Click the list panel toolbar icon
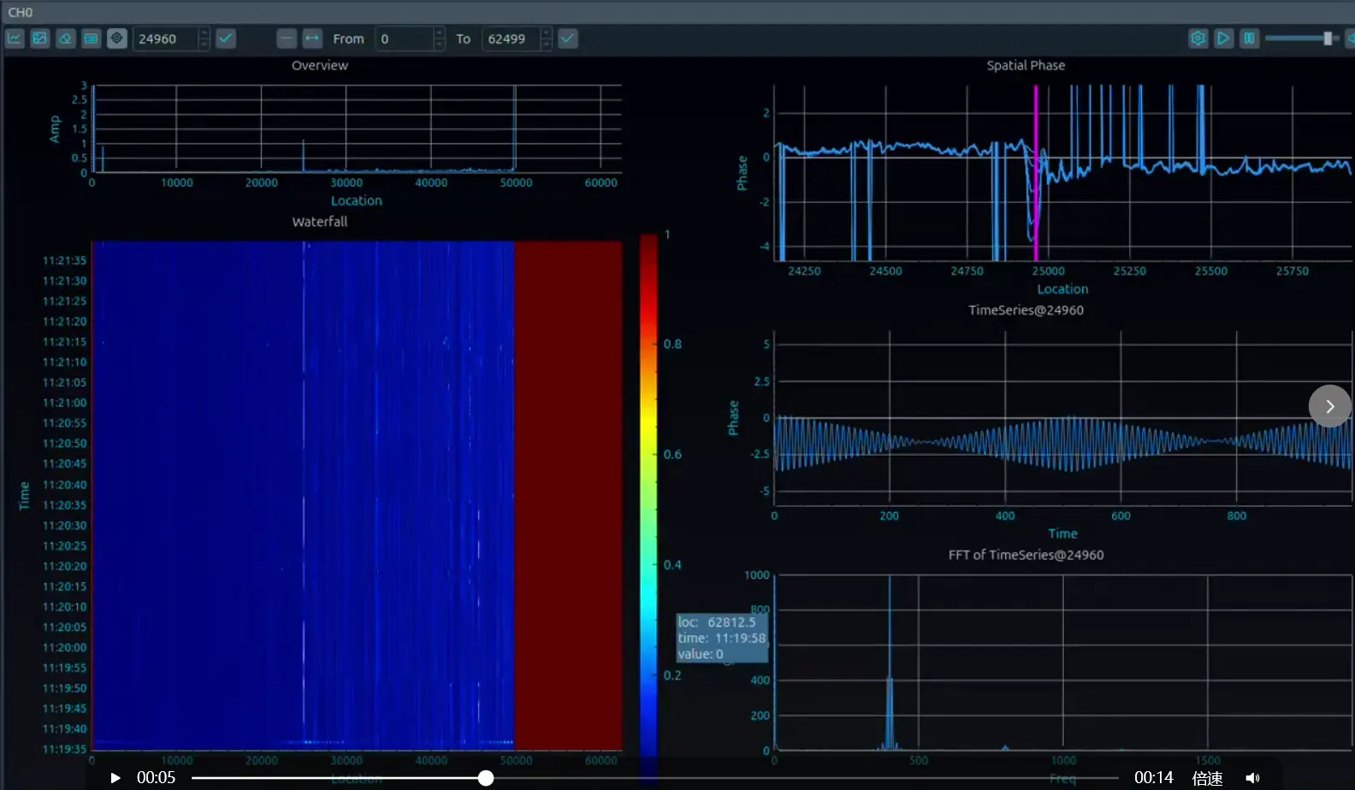Viewport: 1355px width, 790px height. pyautogui.click(x=92, y=38)
